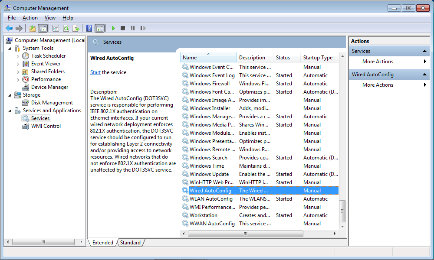The height and width of the screenshot is (260, 434).
Task: Open Help via blue question mark icon
Action: 89,28
